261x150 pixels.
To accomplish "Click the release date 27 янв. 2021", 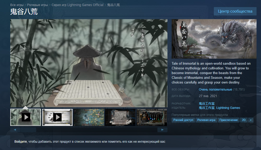I will pyautogui.click(x=208, y=96).
